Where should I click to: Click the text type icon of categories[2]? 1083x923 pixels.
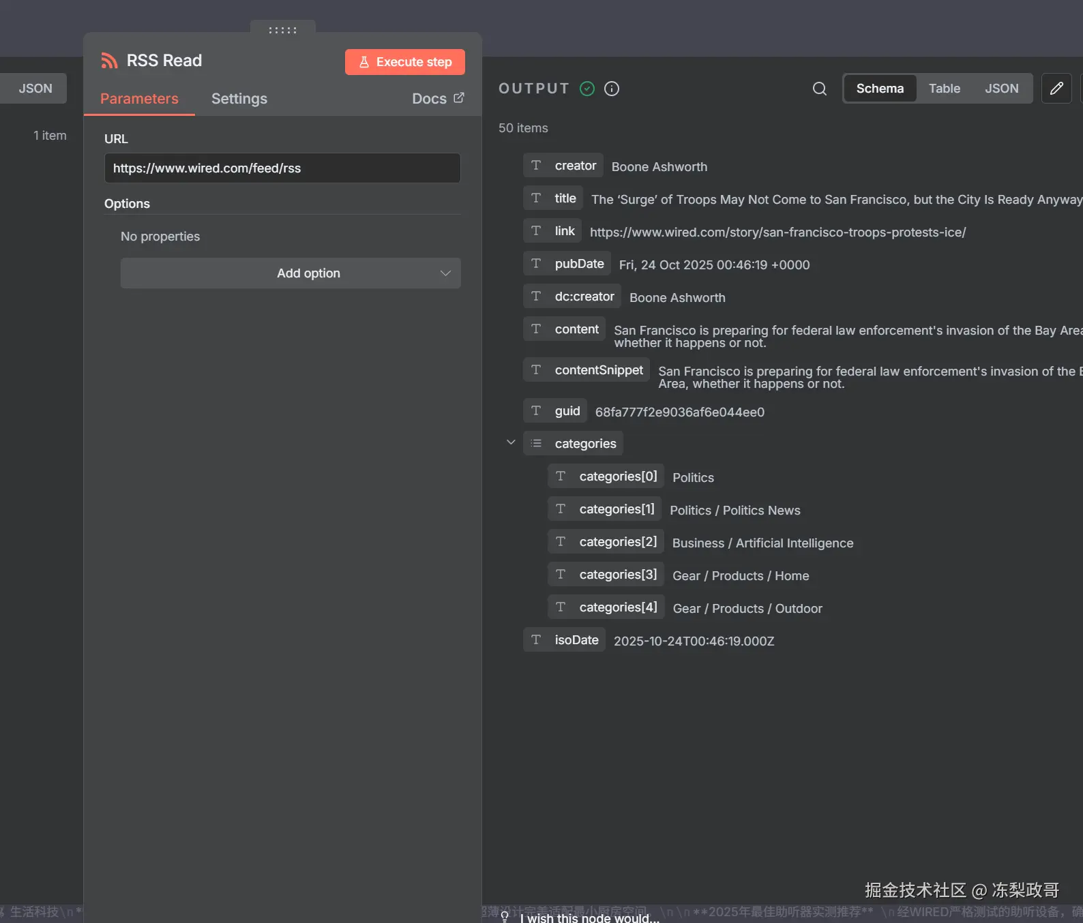[x=561, y=542]
